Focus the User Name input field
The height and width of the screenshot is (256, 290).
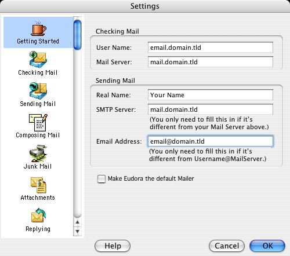[211, 47]
